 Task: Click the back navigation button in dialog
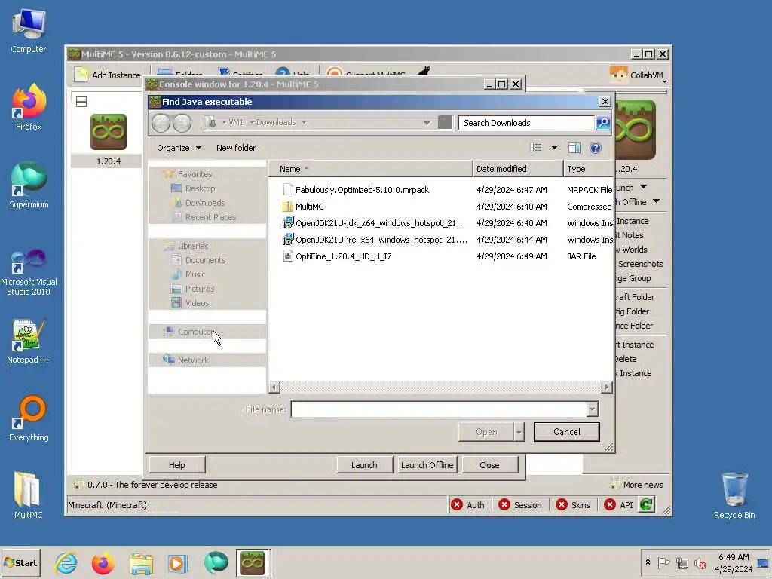(x=161, y=123)
